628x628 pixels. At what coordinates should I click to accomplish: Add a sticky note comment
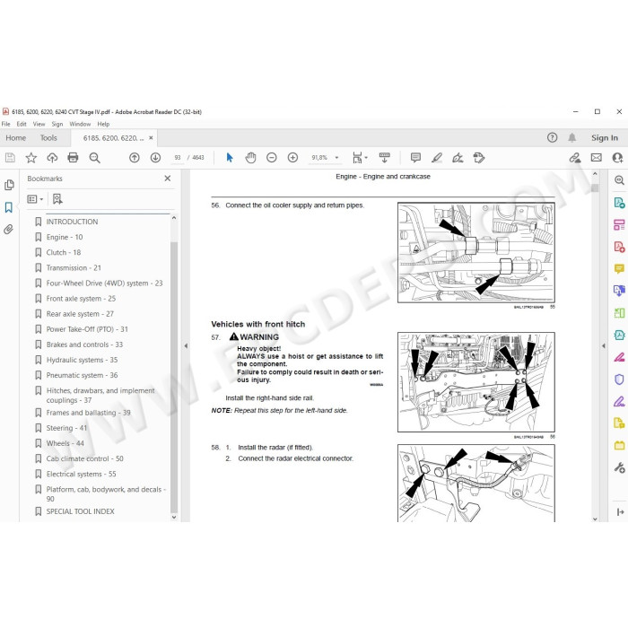[415, 158]
